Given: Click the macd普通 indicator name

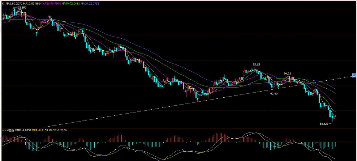Looking at the screenshot, I should [8, 131].
